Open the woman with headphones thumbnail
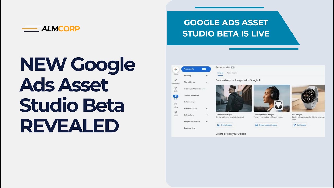This screenshot has width=334, height=188. (x=272, y=98)
